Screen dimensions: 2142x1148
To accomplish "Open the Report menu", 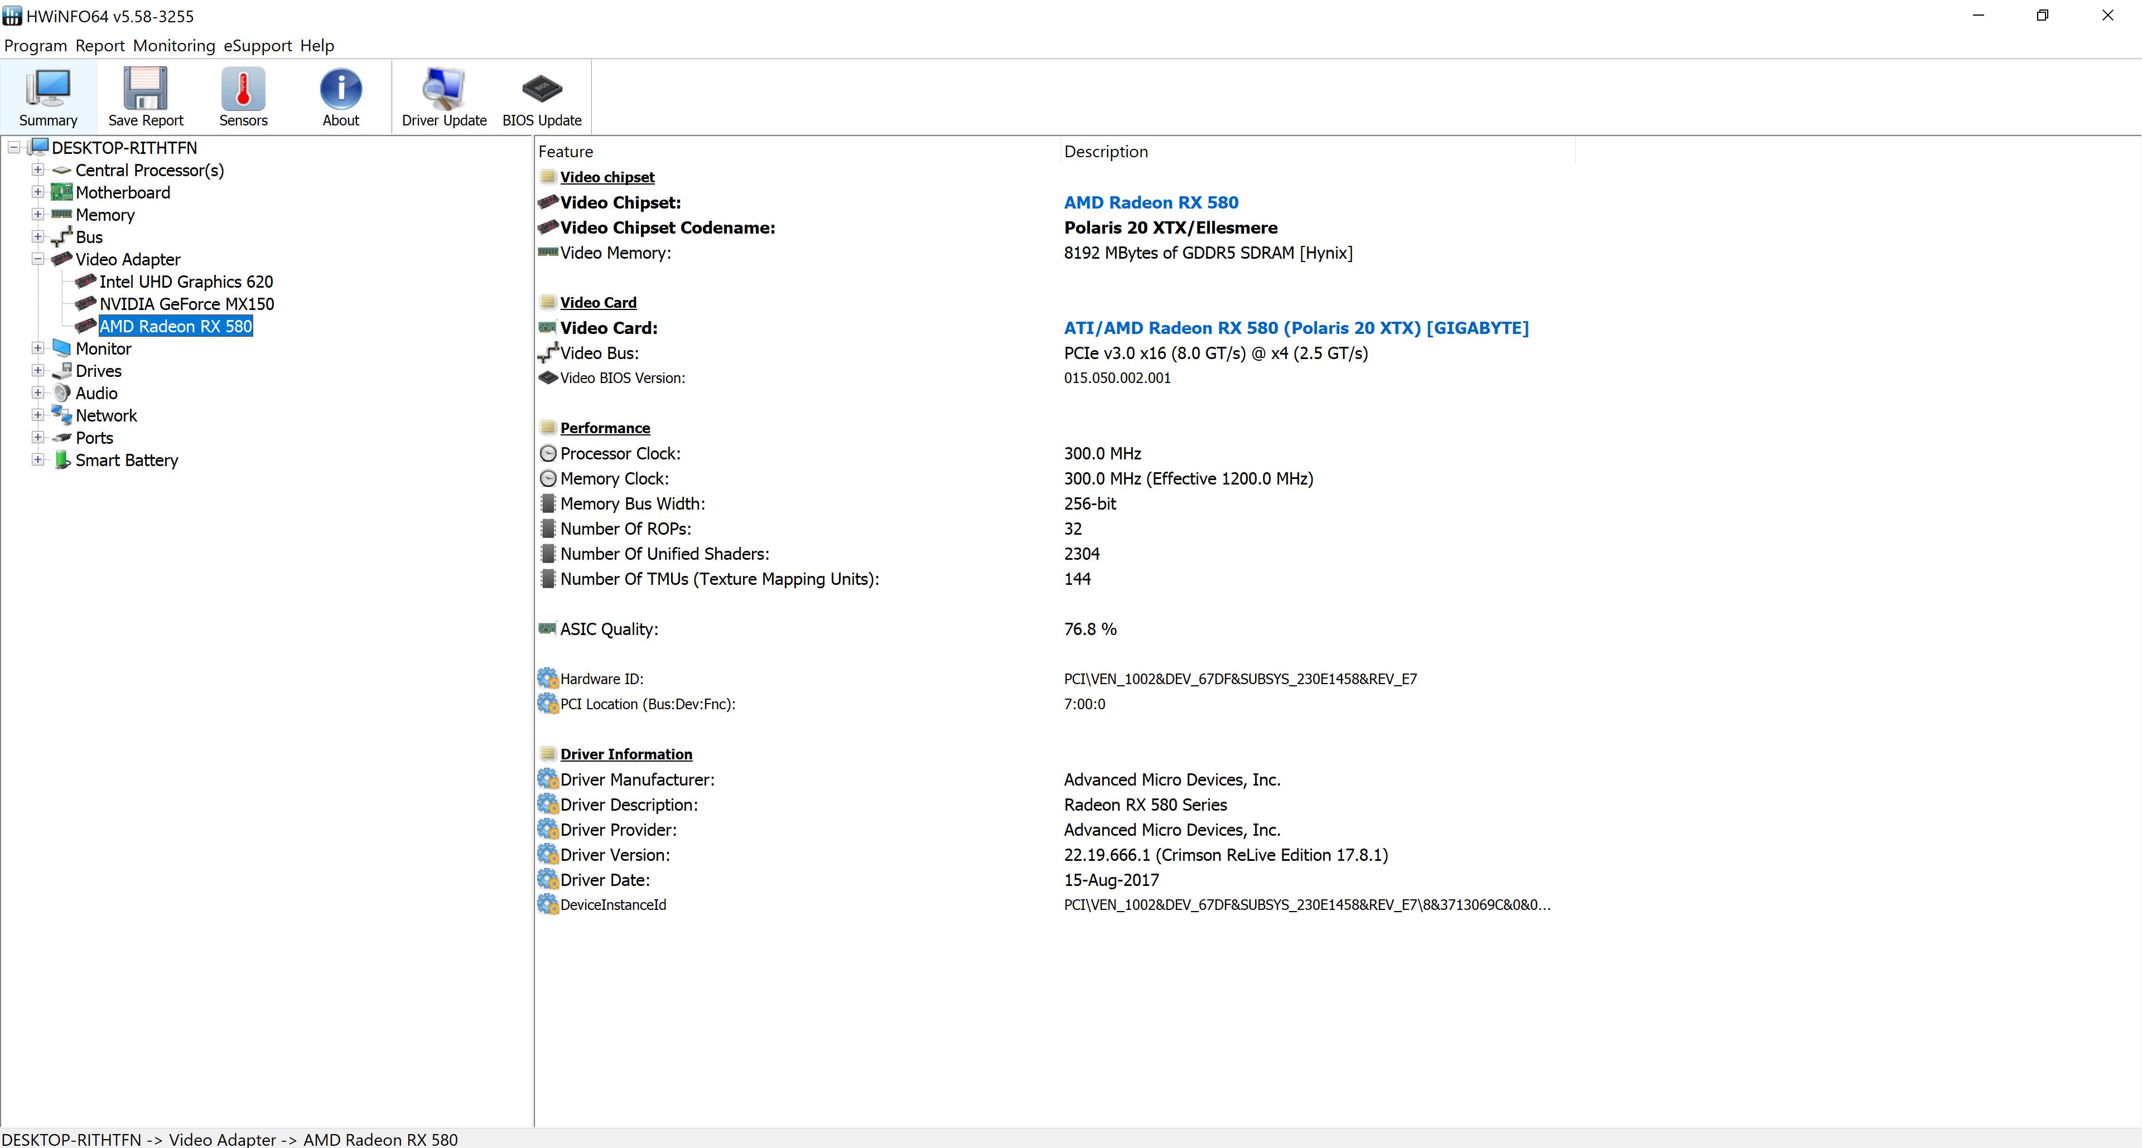I will coord(100,46).
